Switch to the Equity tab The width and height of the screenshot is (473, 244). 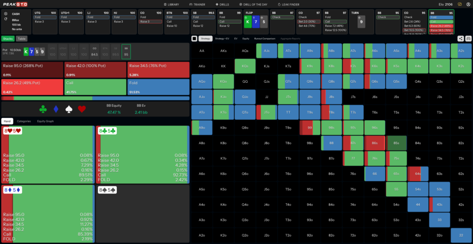[246, 39]
